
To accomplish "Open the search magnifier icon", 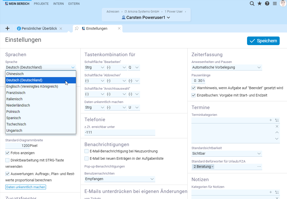I will (x=252, y=4).
